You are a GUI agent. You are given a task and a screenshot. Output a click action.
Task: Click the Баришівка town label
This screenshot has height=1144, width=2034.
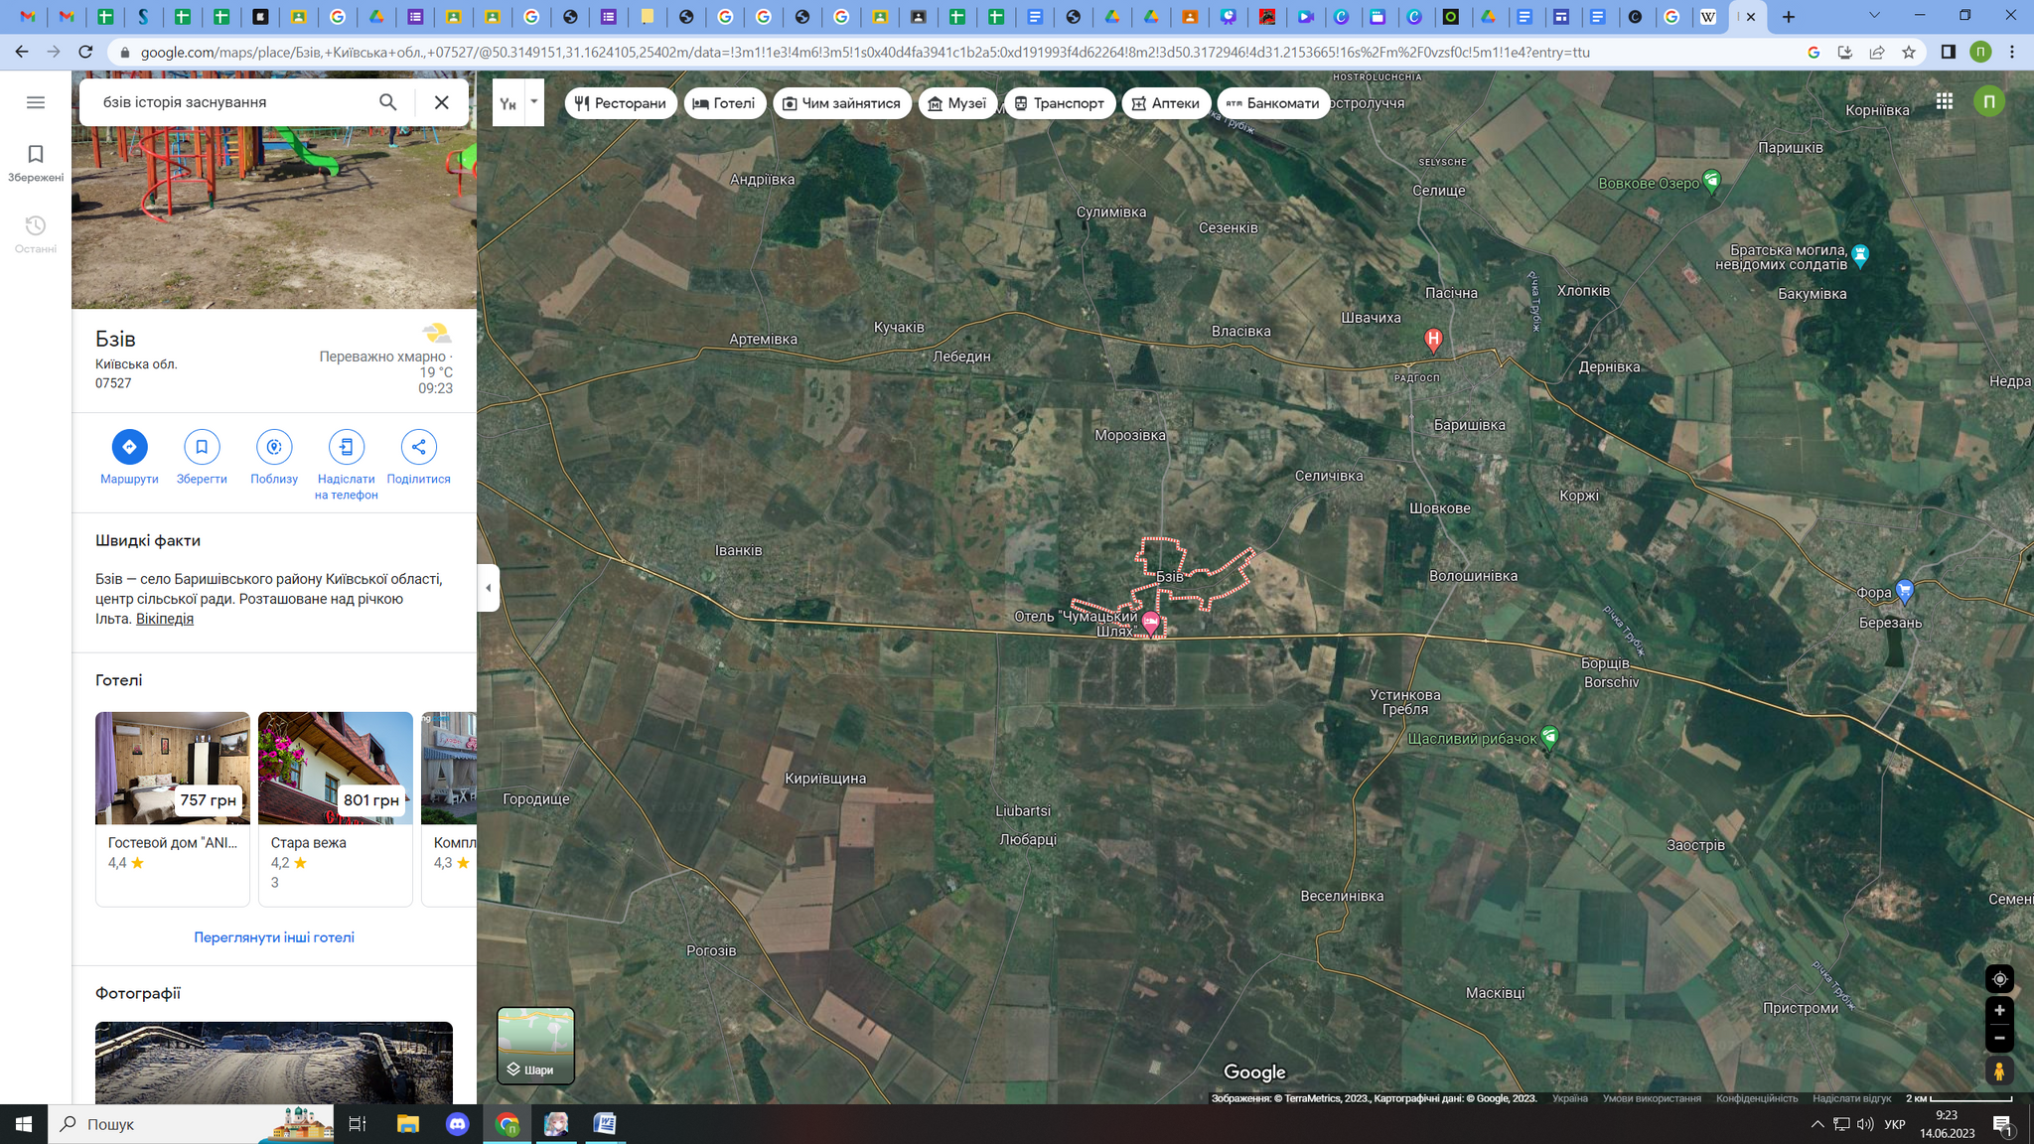point(1470,425)
